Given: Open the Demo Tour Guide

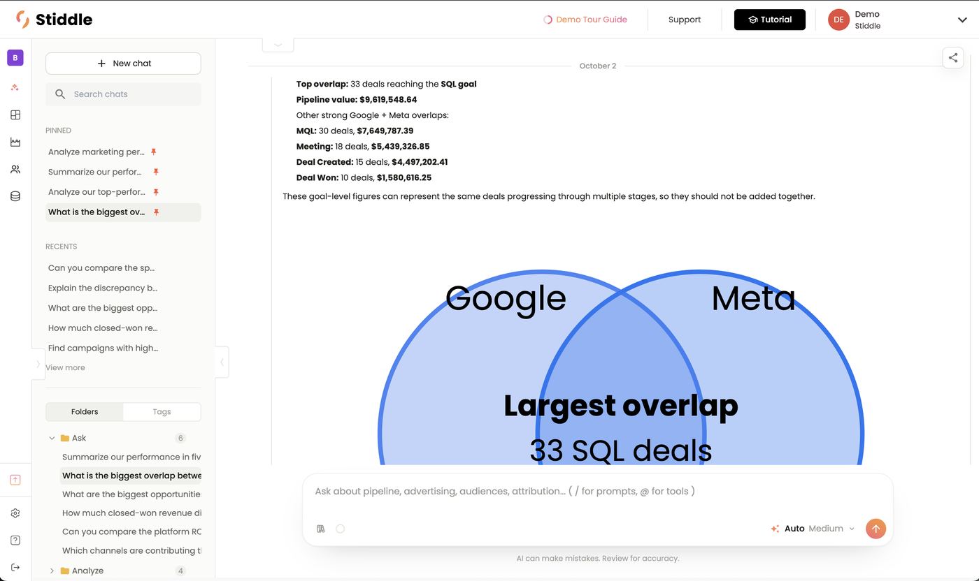Looking at the screenshot, I should pyautogui.click(x=585, y=20).
